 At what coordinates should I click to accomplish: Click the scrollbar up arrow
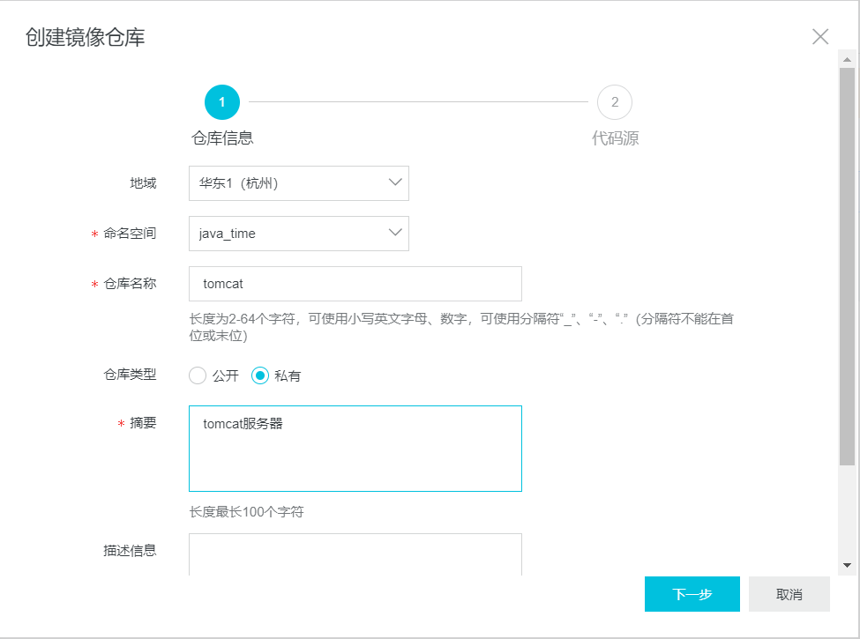pyautogui.click(x=847, y=59)
